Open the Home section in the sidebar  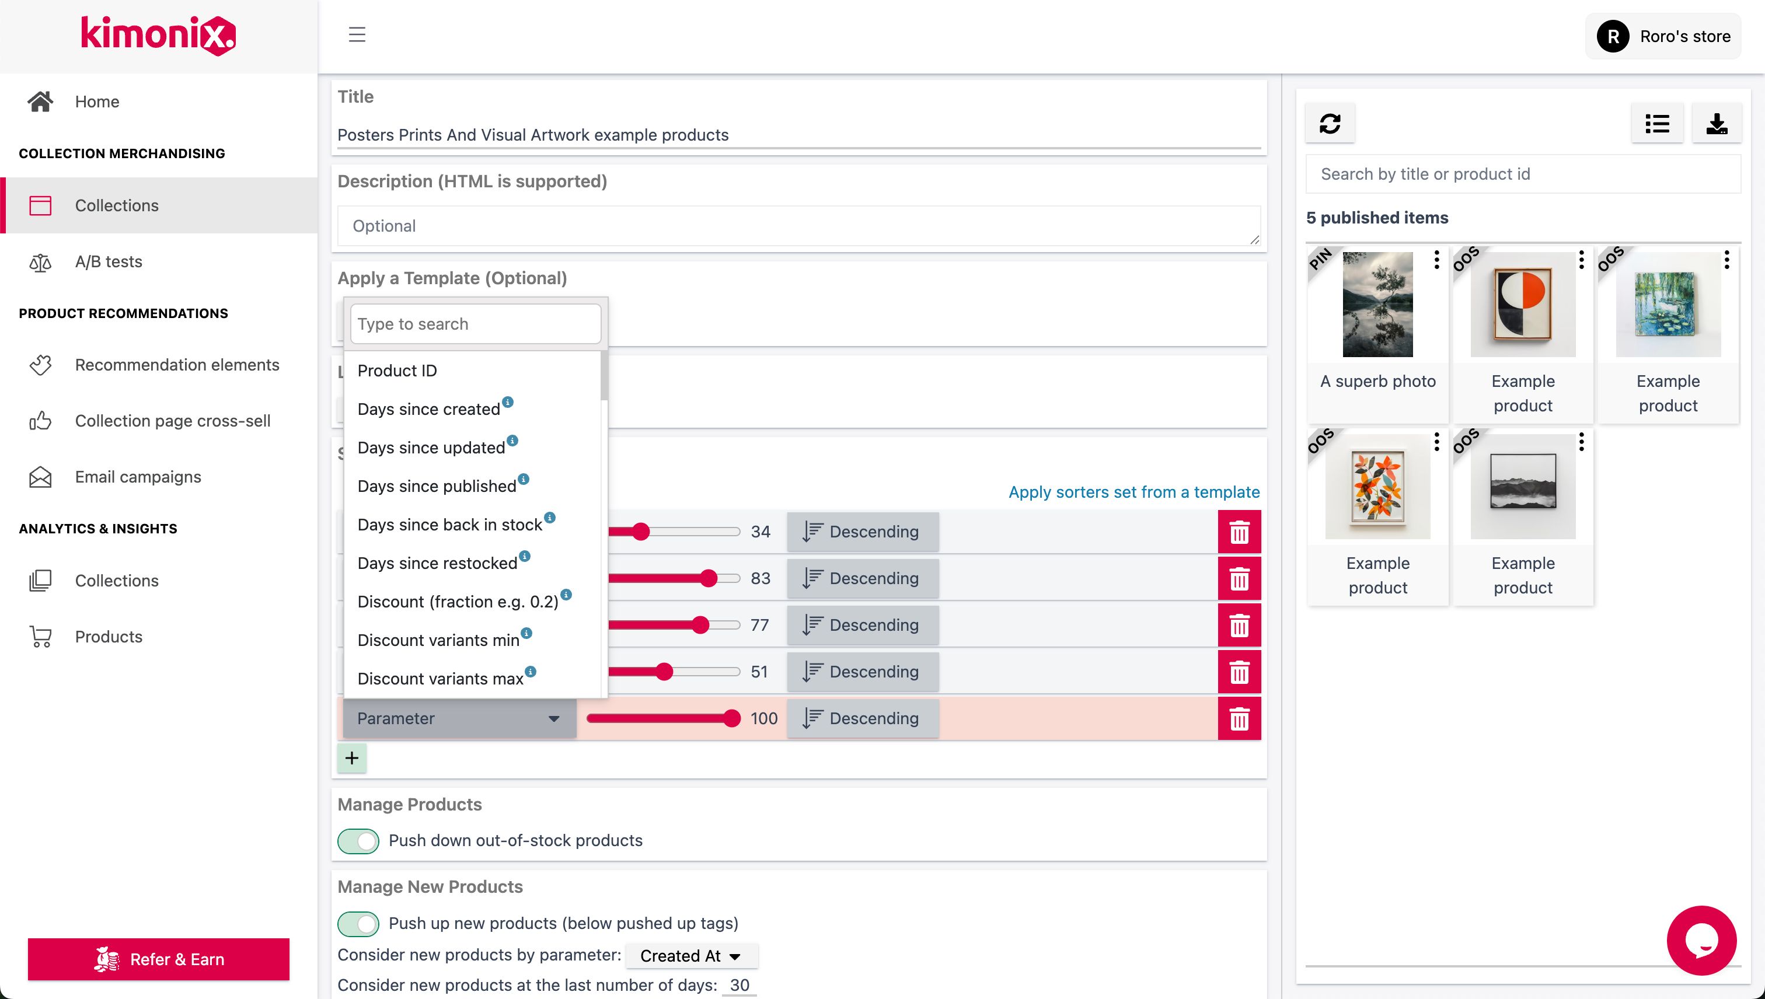[97, 101]
